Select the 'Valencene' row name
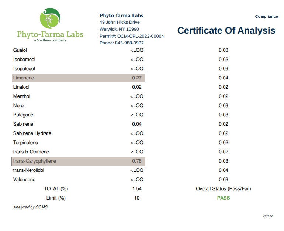 [x=24, y=180]
